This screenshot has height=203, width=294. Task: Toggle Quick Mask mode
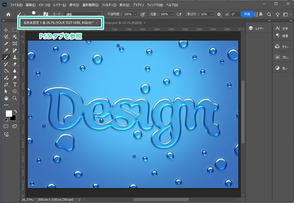[x=6, y=126]
